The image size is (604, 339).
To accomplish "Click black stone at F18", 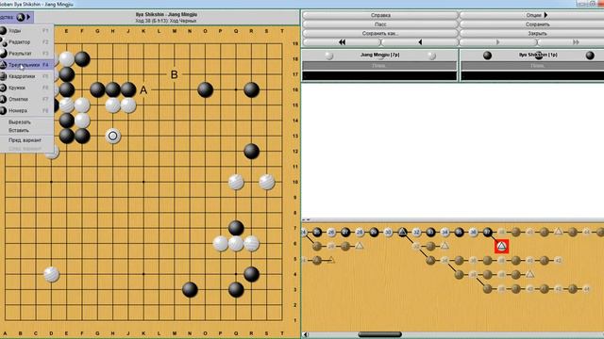I will [x=82, y=59].
